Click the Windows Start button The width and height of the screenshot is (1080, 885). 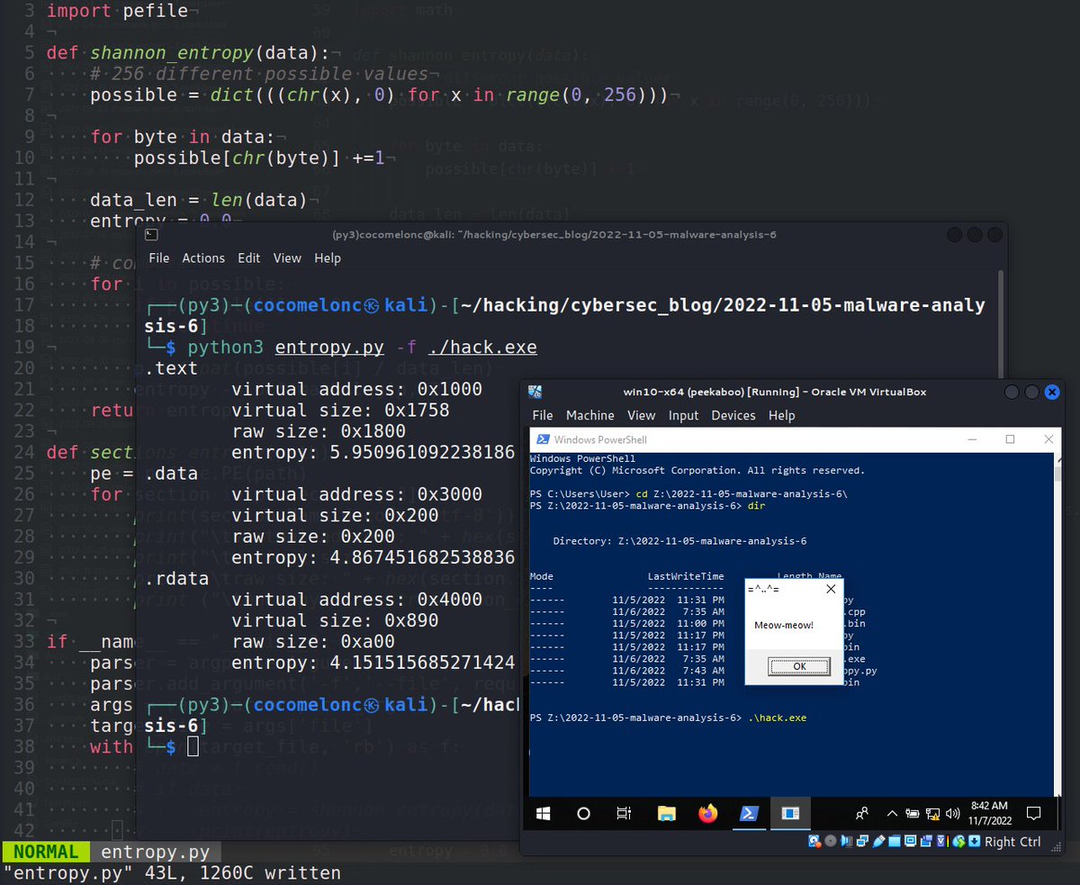click(x=543, y=813)
